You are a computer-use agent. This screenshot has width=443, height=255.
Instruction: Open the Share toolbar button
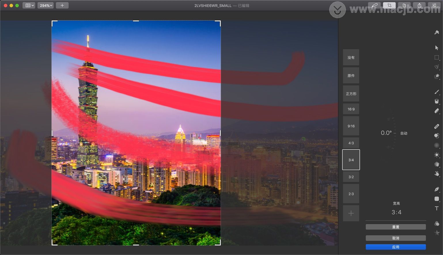419,5
